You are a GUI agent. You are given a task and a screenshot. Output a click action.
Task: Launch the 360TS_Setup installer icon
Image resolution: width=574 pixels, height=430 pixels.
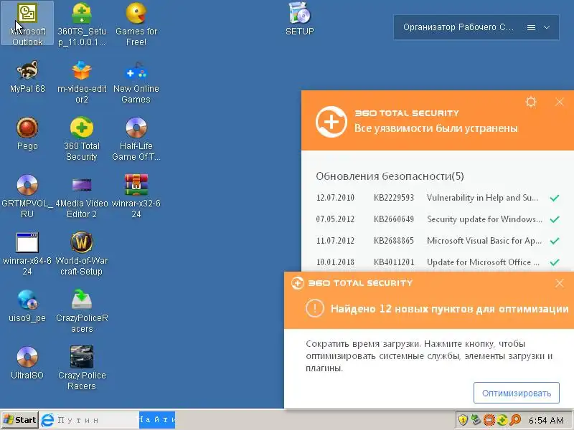coord(82,24)
